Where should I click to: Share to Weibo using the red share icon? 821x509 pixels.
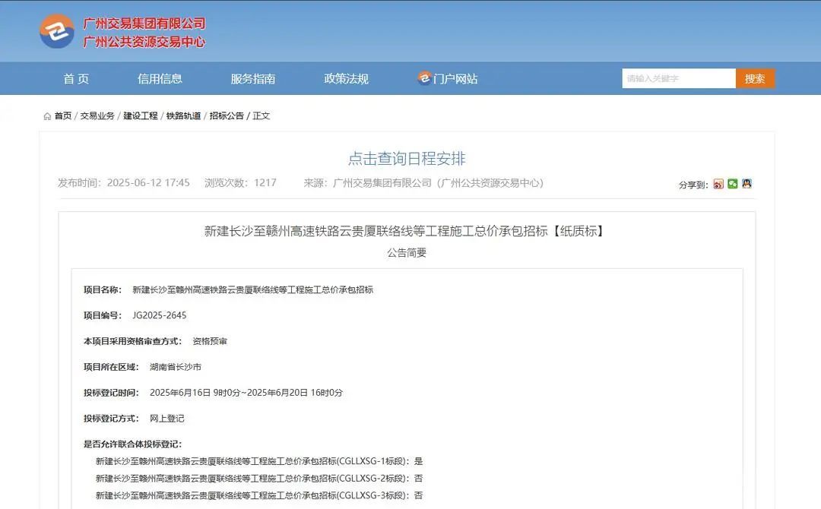[x=718, y=185]
